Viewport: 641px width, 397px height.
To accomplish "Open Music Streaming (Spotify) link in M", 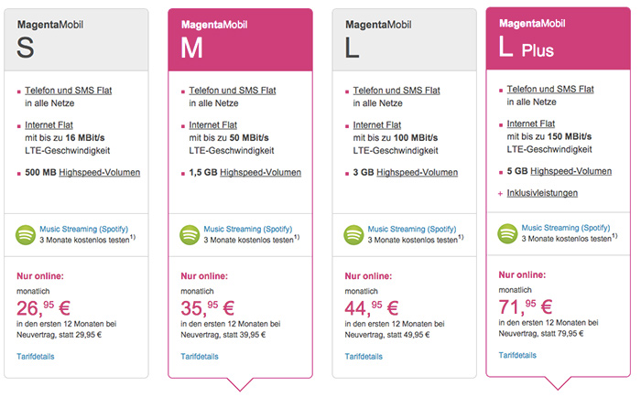I will coord(248,229).
